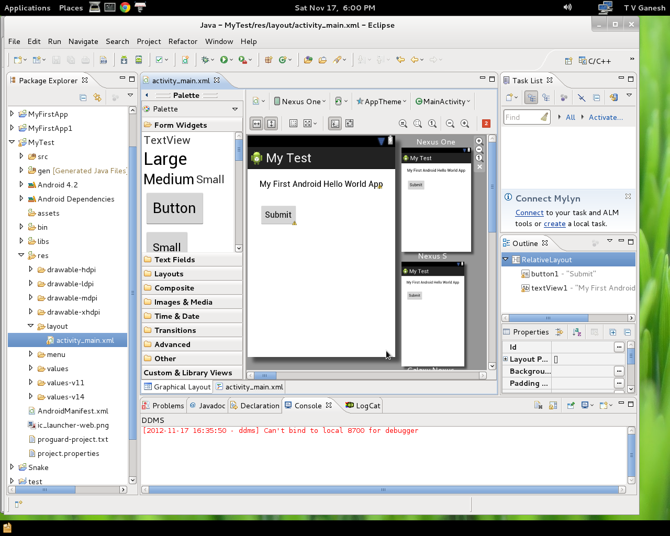Expand the drawable-hdpi folder
Image resolution: width=670 pixels, height=536 pixels.
click(x=31, y=270)
